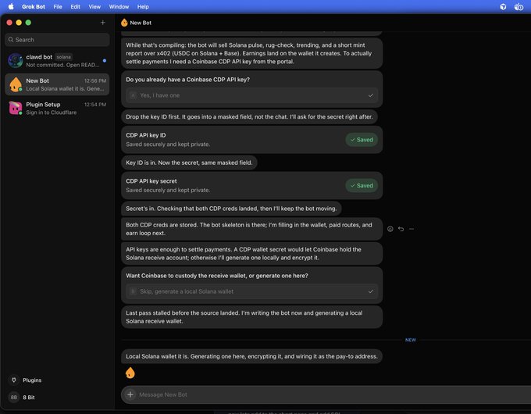Image resolution: width=531 pixels, height=414 pixels.
Task: Click 'API keys are enough to settle' message
Action: click(x=251, y=253)
